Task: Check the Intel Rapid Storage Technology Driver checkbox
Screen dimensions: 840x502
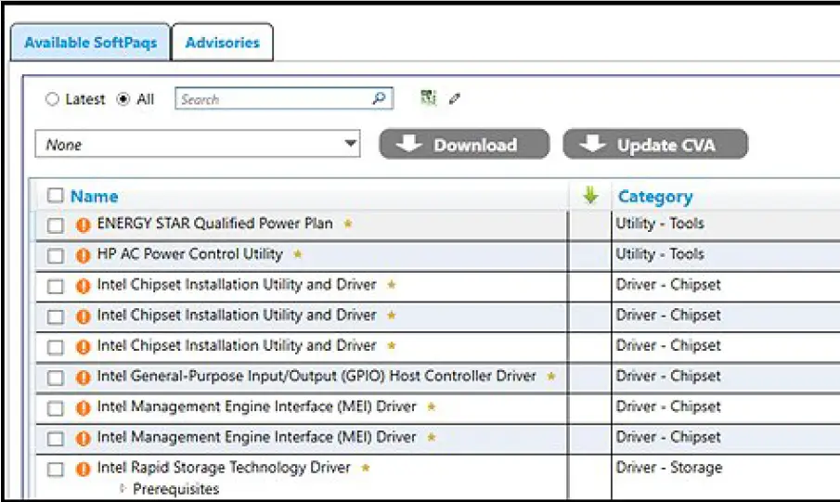Action: point(55,470)
